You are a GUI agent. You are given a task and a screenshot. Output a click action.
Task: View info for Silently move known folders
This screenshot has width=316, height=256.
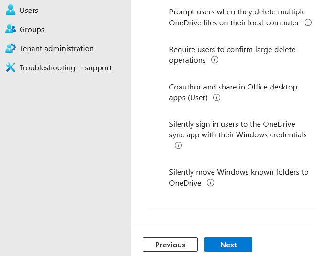[210, 183]
